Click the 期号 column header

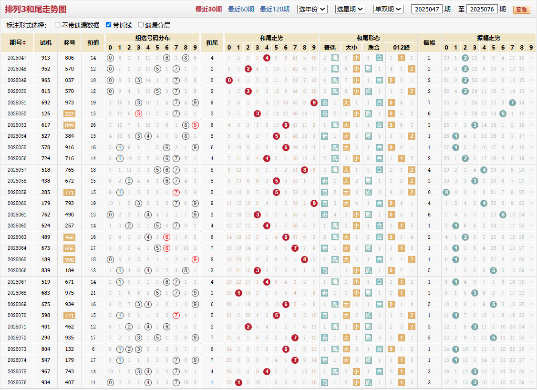(x=17, y=43)
